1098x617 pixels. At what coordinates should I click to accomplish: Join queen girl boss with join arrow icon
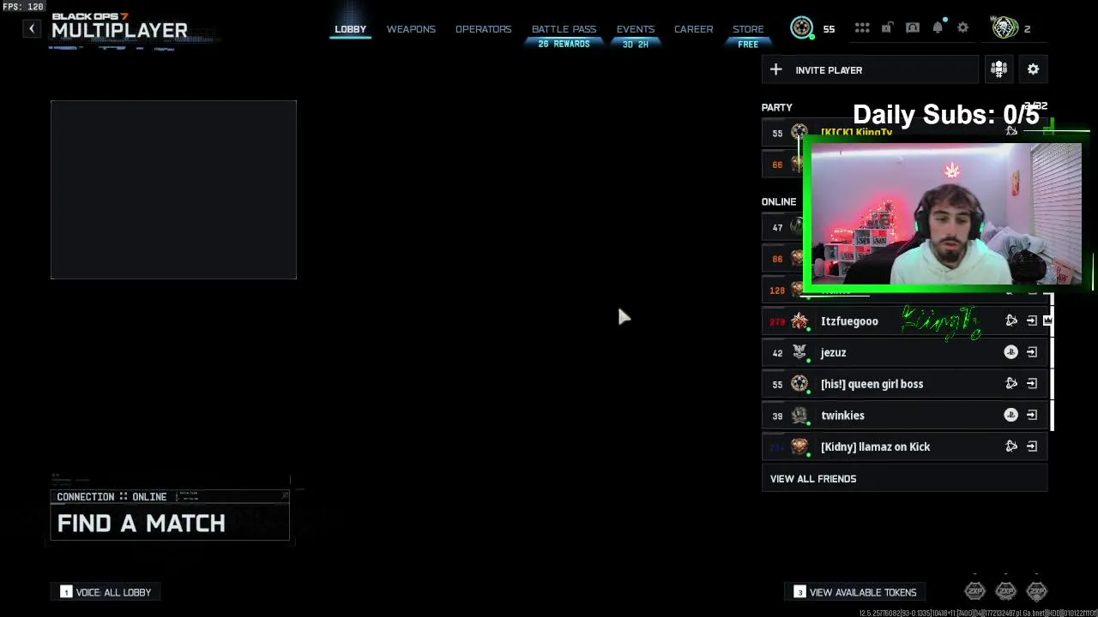tap(1032, 384)
